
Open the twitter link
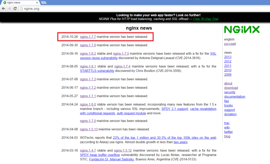coord(228,132)
